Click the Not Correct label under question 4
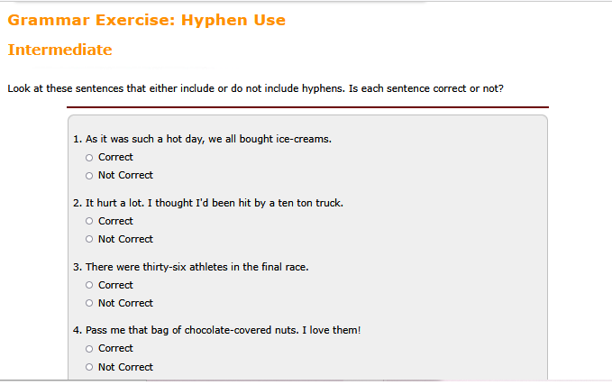The width and height of the screenshot is (612, 385). [x=125, y=367]
